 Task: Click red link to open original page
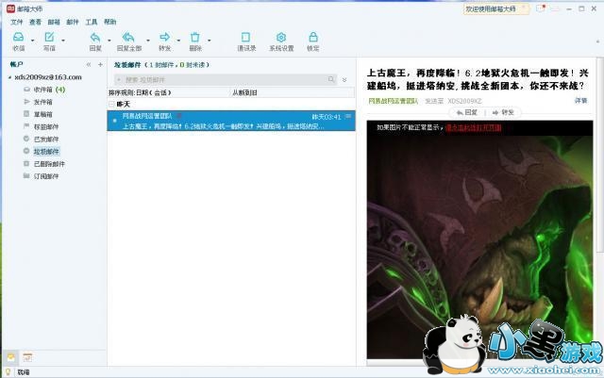474,128
